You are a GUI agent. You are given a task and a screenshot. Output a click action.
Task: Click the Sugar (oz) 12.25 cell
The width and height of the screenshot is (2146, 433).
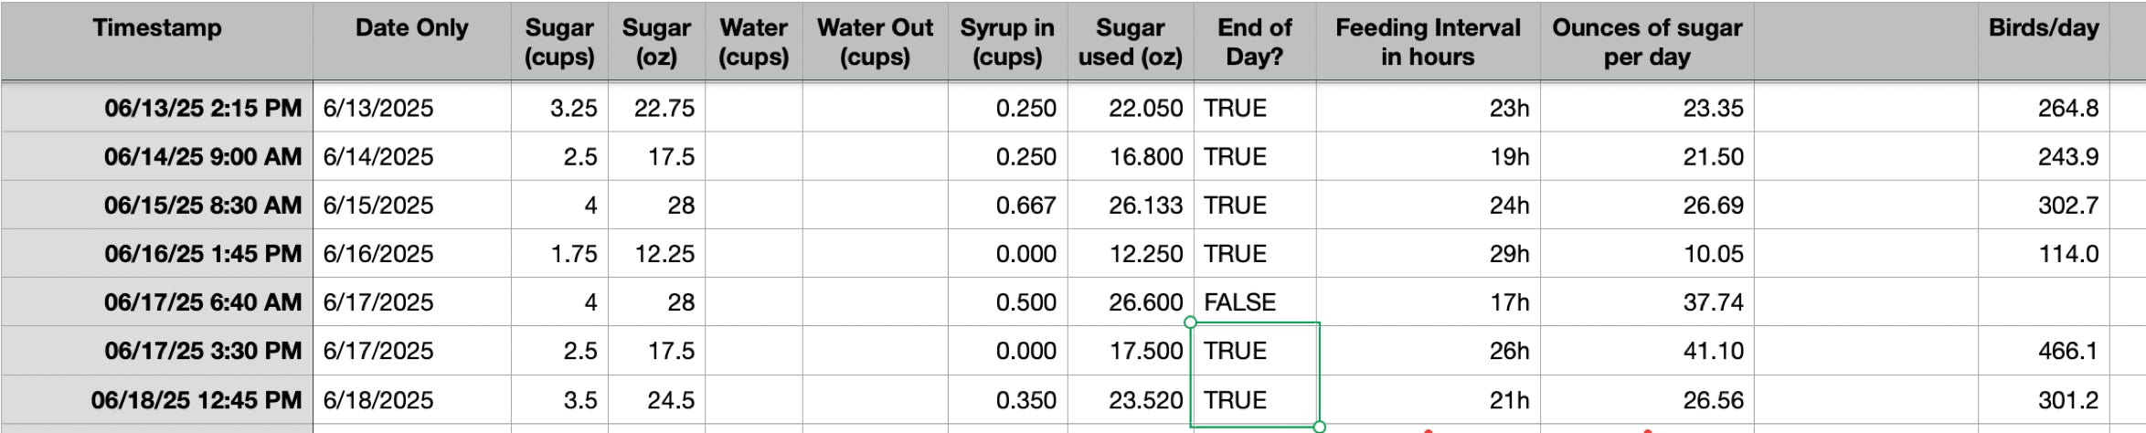(656, 254)
